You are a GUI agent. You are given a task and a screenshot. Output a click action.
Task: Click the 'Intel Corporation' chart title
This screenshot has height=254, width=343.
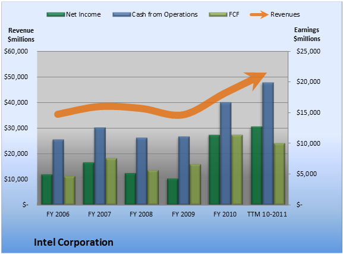74,242
